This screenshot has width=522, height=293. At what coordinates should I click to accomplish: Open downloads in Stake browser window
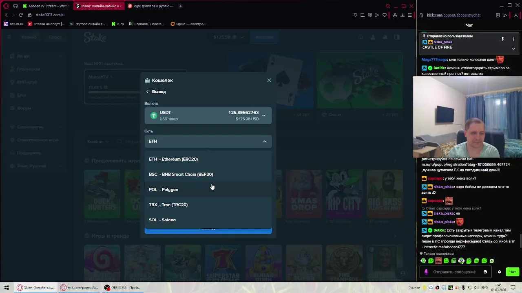tap(403, 15)
